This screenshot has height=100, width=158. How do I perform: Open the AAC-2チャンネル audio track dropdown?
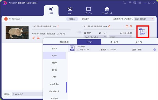point(95,37)
